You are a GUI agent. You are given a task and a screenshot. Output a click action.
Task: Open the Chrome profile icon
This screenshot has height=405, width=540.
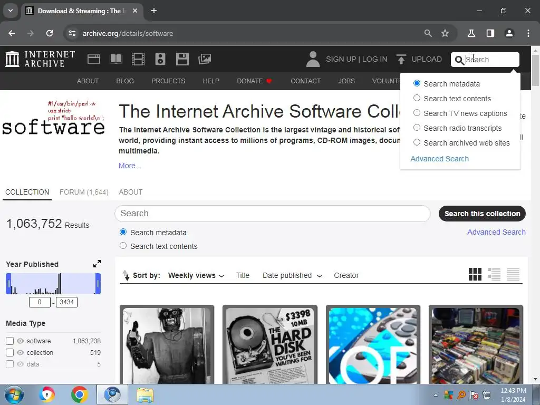[509, 33]
